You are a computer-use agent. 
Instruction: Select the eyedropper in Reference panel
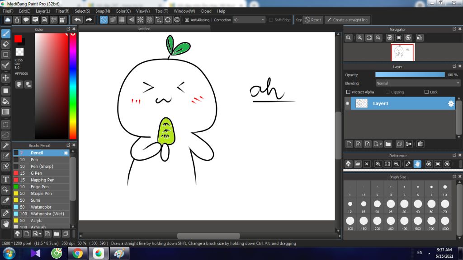[x=408, y=164]
